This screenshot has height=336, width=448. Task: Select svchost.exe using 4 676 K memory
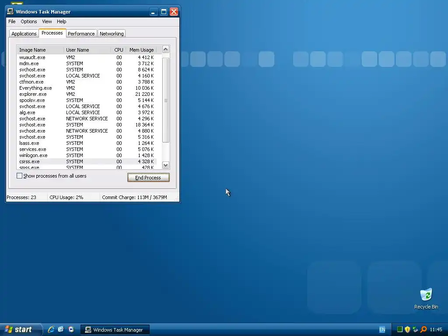[87, 106]
